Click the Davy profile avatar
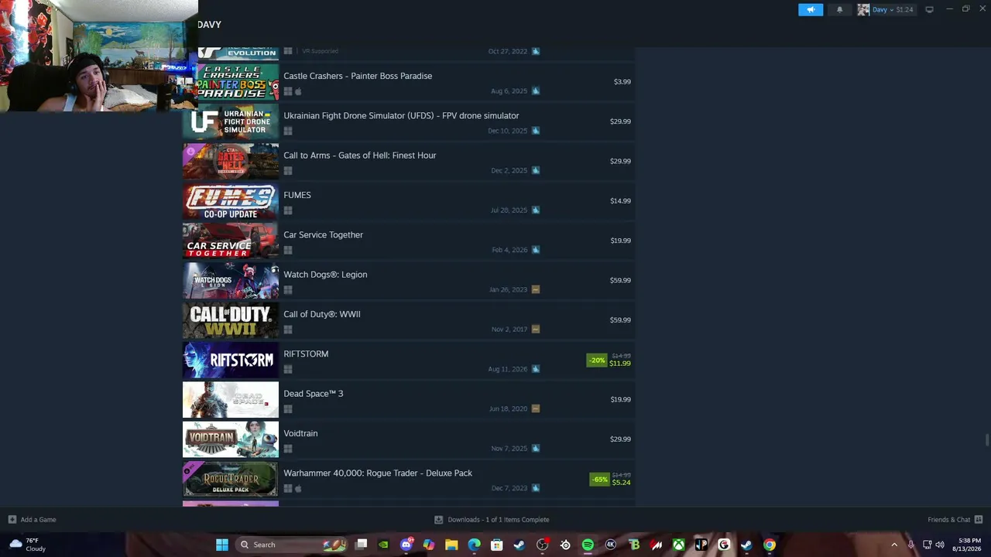This screenshot has width=991, height=557. click(863, 9)
